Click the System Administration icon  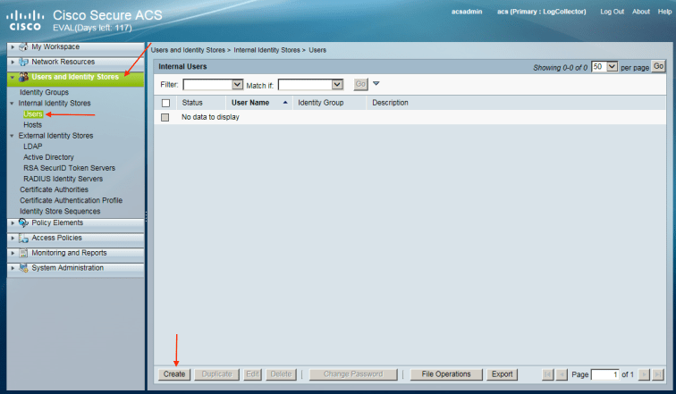[23, 268]
